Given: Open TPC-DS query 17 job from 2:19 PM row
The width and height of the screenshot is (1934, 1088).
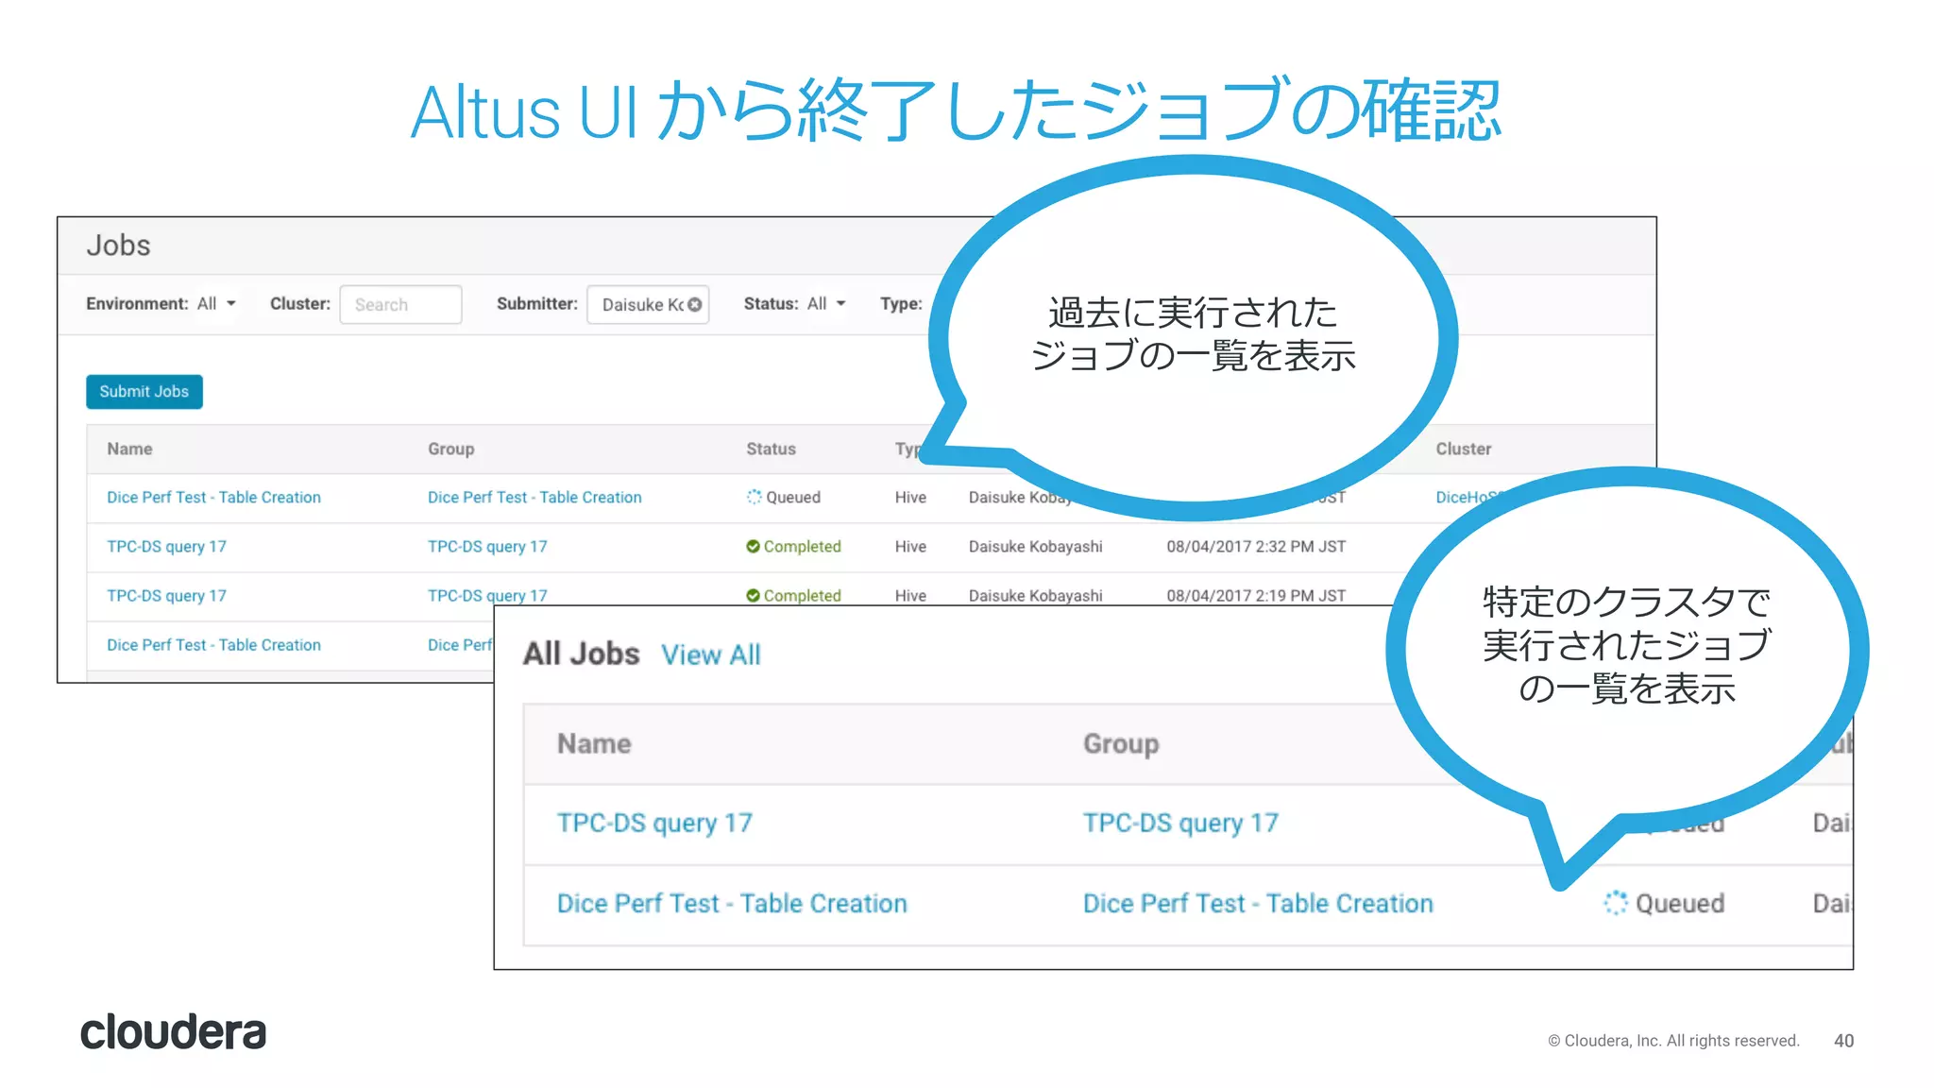Looking at the screenshot, I should [x=166, y=596].
